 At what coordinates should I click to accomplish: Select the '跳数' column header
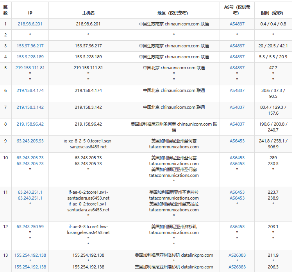coord(5,10)
